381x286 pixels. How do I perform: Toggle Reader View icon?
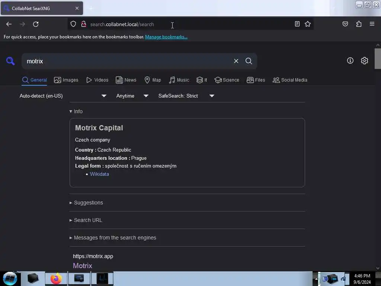[297, 24]
